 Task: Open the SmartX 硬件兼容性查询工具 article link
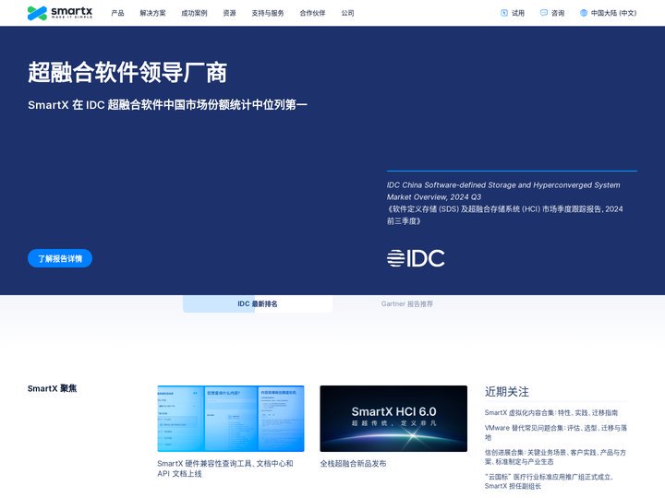[x=225, y=468]
